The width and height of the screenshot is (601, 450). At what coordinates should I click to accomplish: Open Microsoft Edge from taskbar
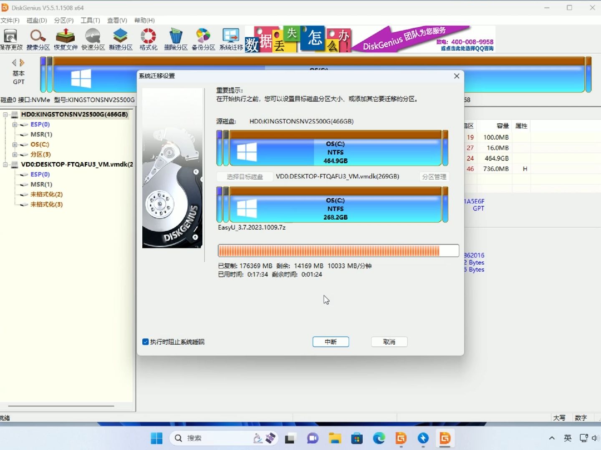(x=379, y=438)
